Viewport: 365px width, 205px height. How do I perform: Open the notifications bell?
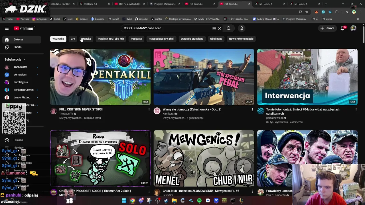[343, 28]
